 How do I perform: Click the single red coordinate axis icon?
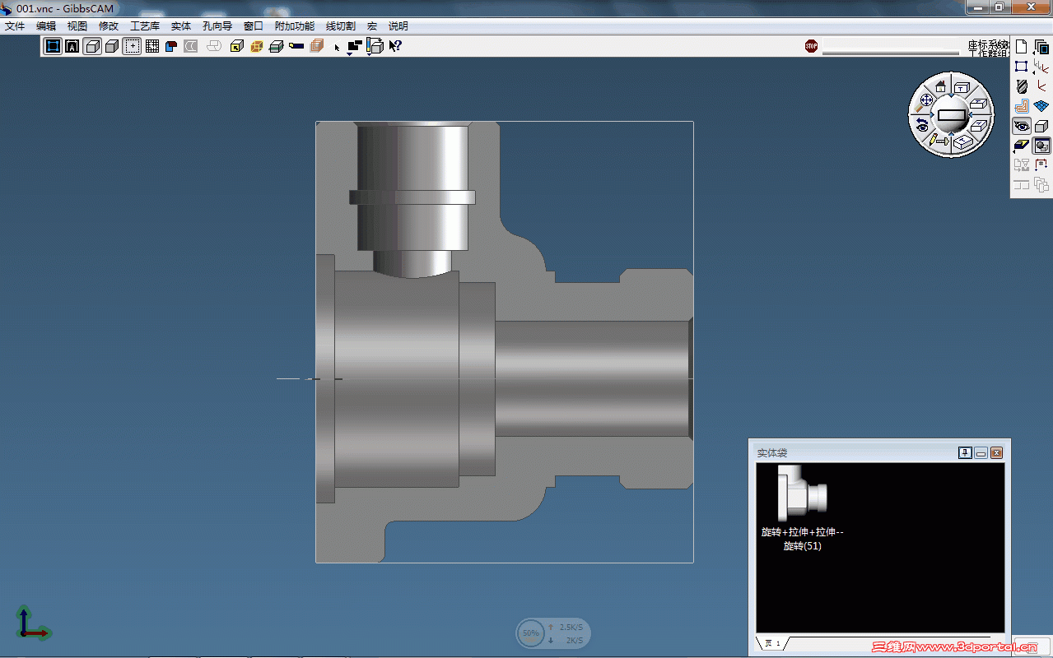(x=1041, y=86)
